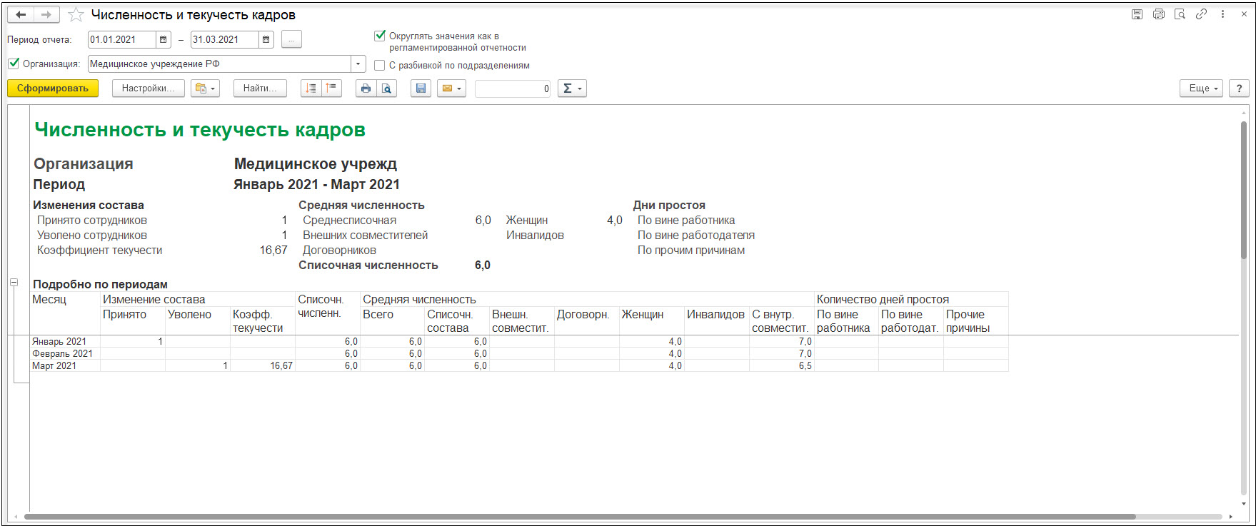Click the green report title heading
The image size is (1256, 526).
[x=200, y=130]
